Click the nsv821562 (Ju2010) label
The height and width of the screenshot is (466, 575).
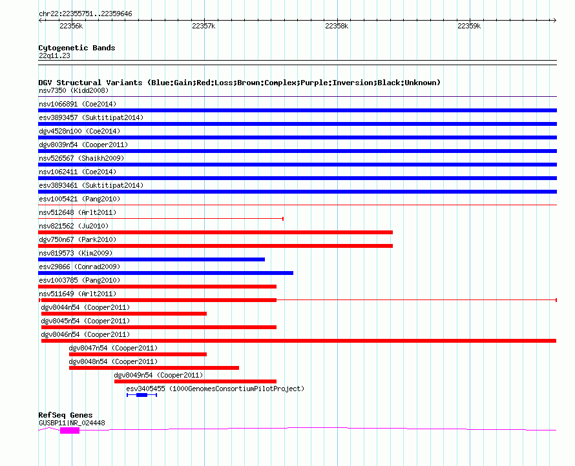tap(74, 226)
